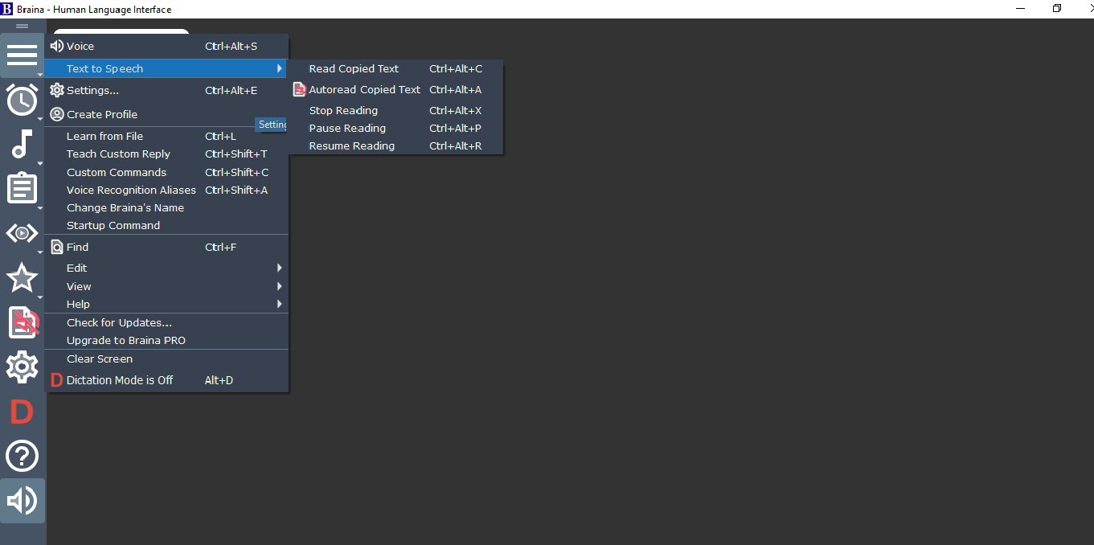
Task: Choose Voice Recognition Aliases
Action: click(166, 190)
